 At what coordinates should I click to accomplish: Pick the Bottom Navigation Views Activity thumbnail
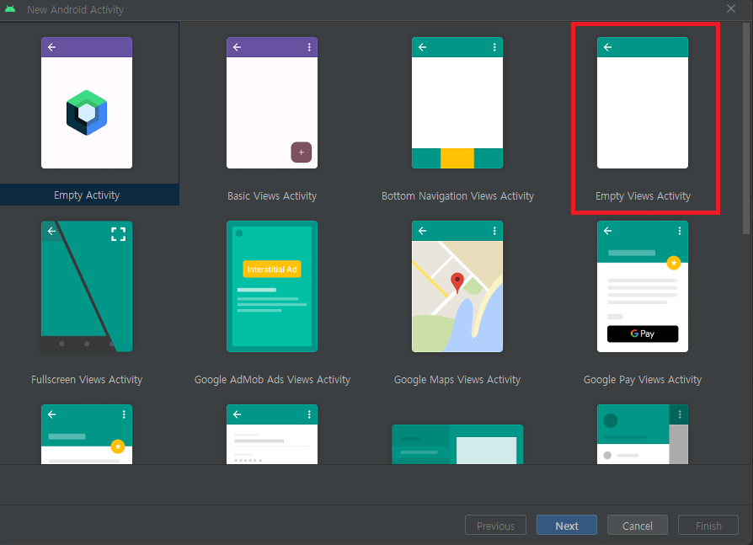457,103
